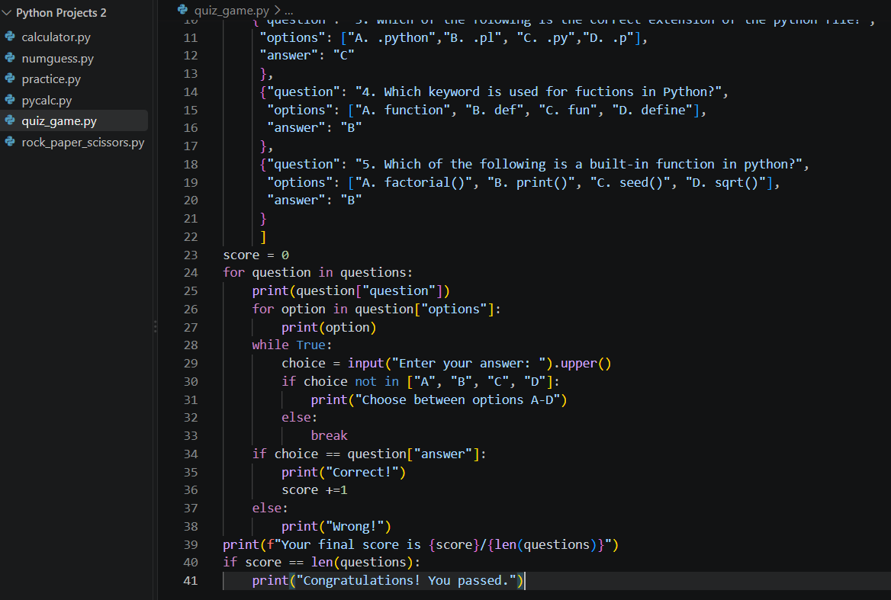This screenshot has width=891, height=600.
Task: Click "print("Wrong!")" on line 38
Action: click(x=336, y=527)
